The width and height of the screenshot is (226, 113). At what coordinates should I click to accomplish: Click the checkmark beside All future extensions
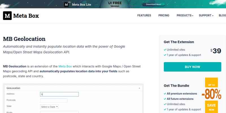click(165, 99)
